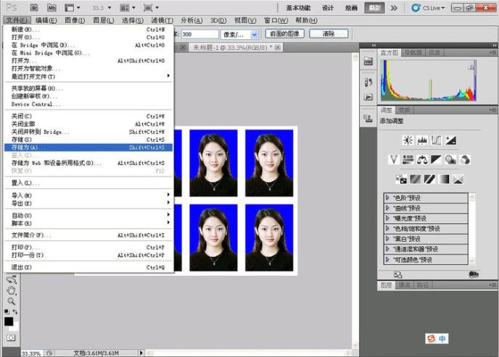The width and height of the screenshot is (499, 357).
Task: Click the Color Balance scales icon
Action: pyautogui.click(x=422, y=159)
